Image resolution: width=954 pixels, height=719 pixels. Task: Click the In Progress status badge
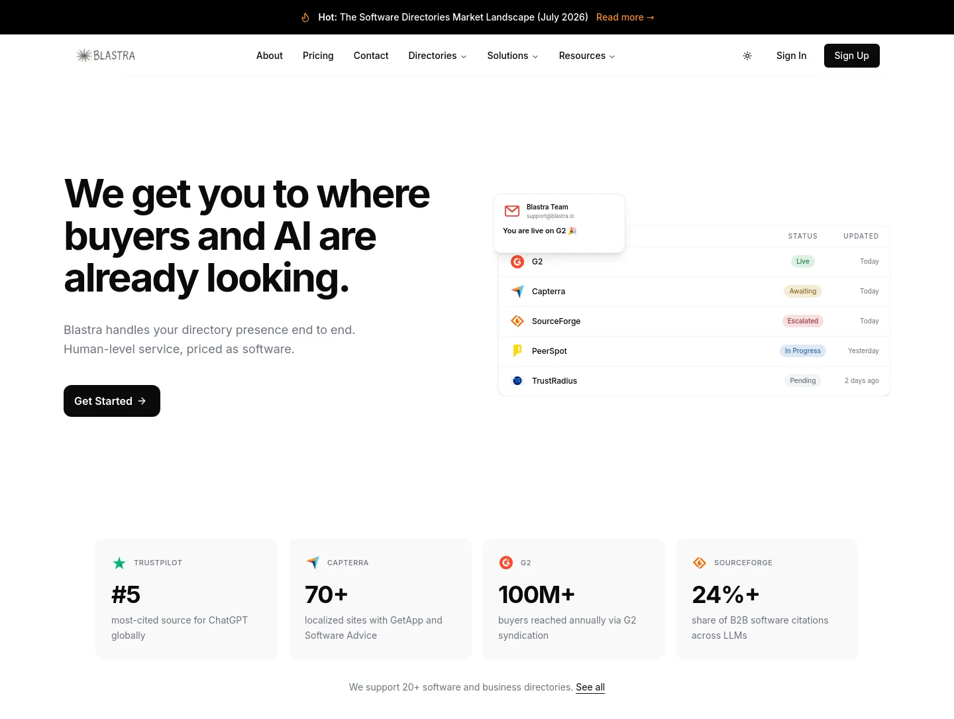(803, 351)
